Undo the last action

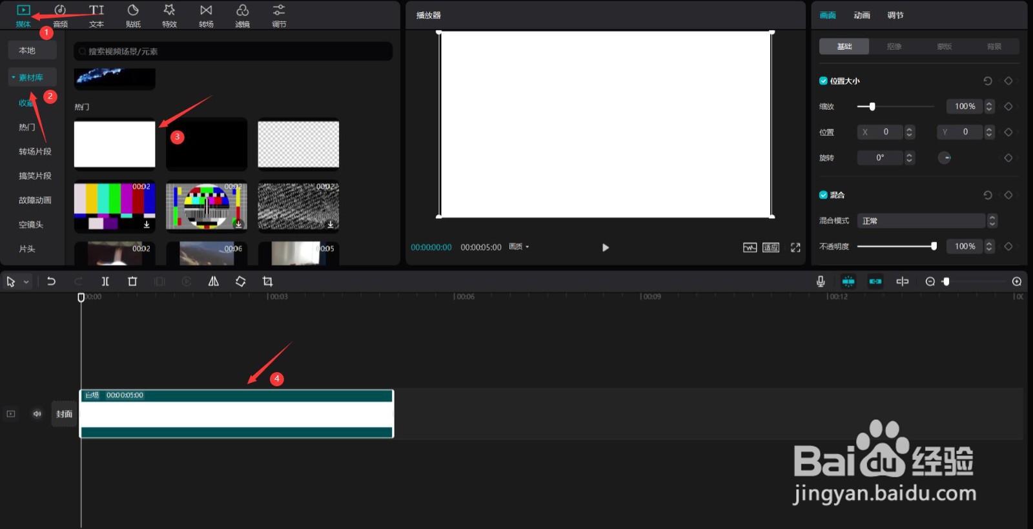tap(51, 282)
